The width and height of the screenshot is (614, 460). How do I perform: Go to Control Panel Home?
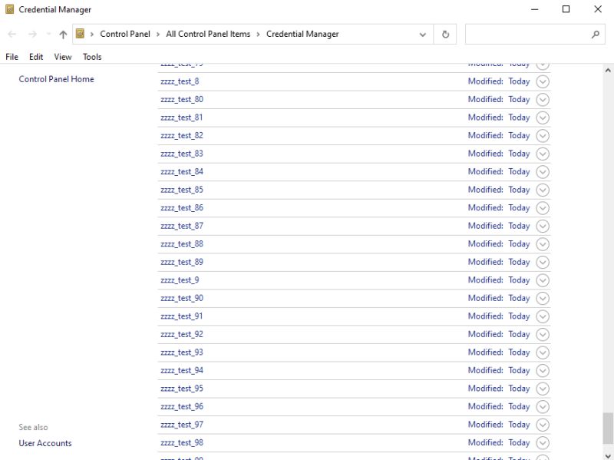click(x=56, y=79)
